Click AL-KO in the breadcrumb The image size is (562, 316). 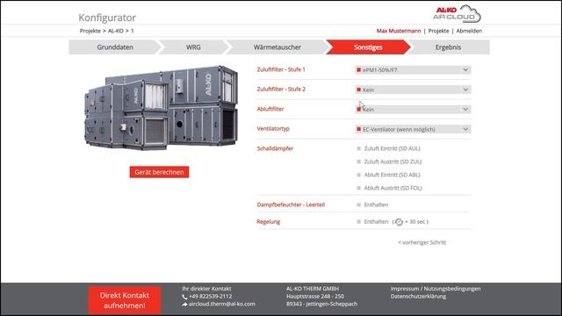pyautogui.click(x=115, y=31)
